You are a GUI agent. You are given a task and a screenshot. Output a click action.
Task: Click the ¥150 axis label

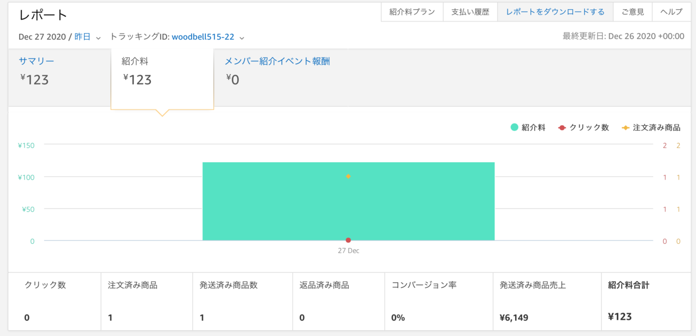pyautogui.click(x=27, y=145)
